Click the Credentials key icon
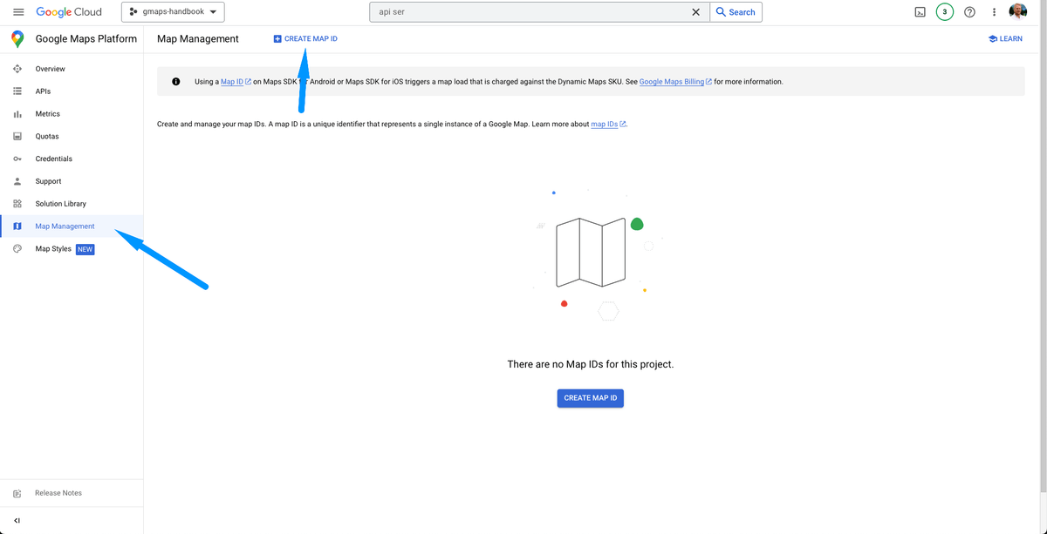Viewport: 1047px width, 534px height. (x=17, y=159)
